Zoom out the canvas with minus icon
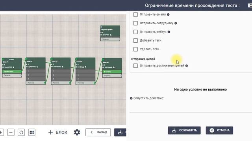 tap(11, 132)
